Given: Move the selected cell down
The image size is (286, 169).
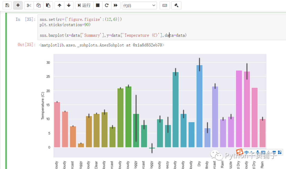Looking at the screenshot, I should 69,5.
